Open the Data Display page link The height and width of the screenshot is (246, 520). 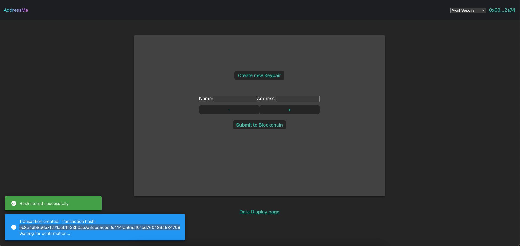(x=259, y=212)
